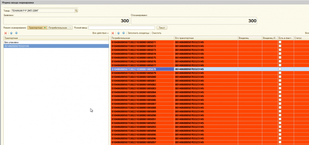Click Очистить command
Screen dimensions: 309x145
pos(157,33)
